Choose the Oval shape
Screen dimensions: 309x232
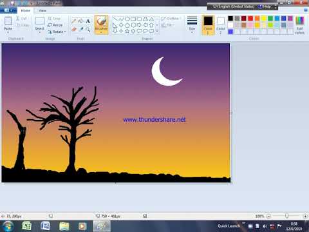(x=127, y=19)
